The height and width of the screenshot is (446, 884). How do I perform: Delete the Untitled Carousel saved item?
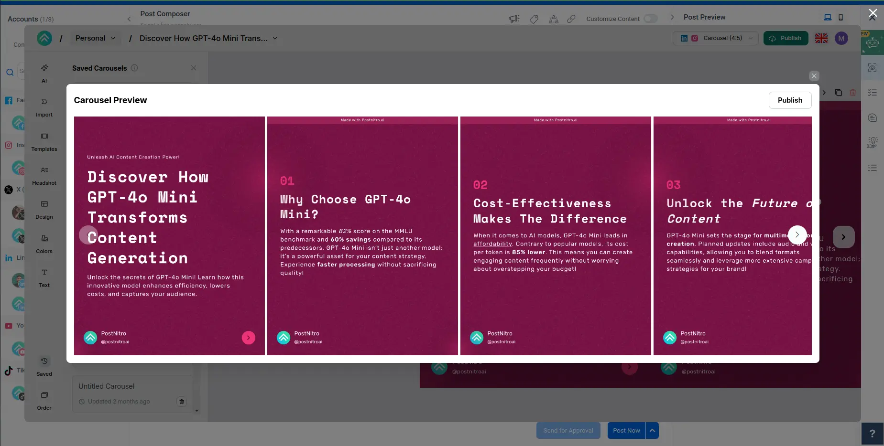(x=182, y=402)
